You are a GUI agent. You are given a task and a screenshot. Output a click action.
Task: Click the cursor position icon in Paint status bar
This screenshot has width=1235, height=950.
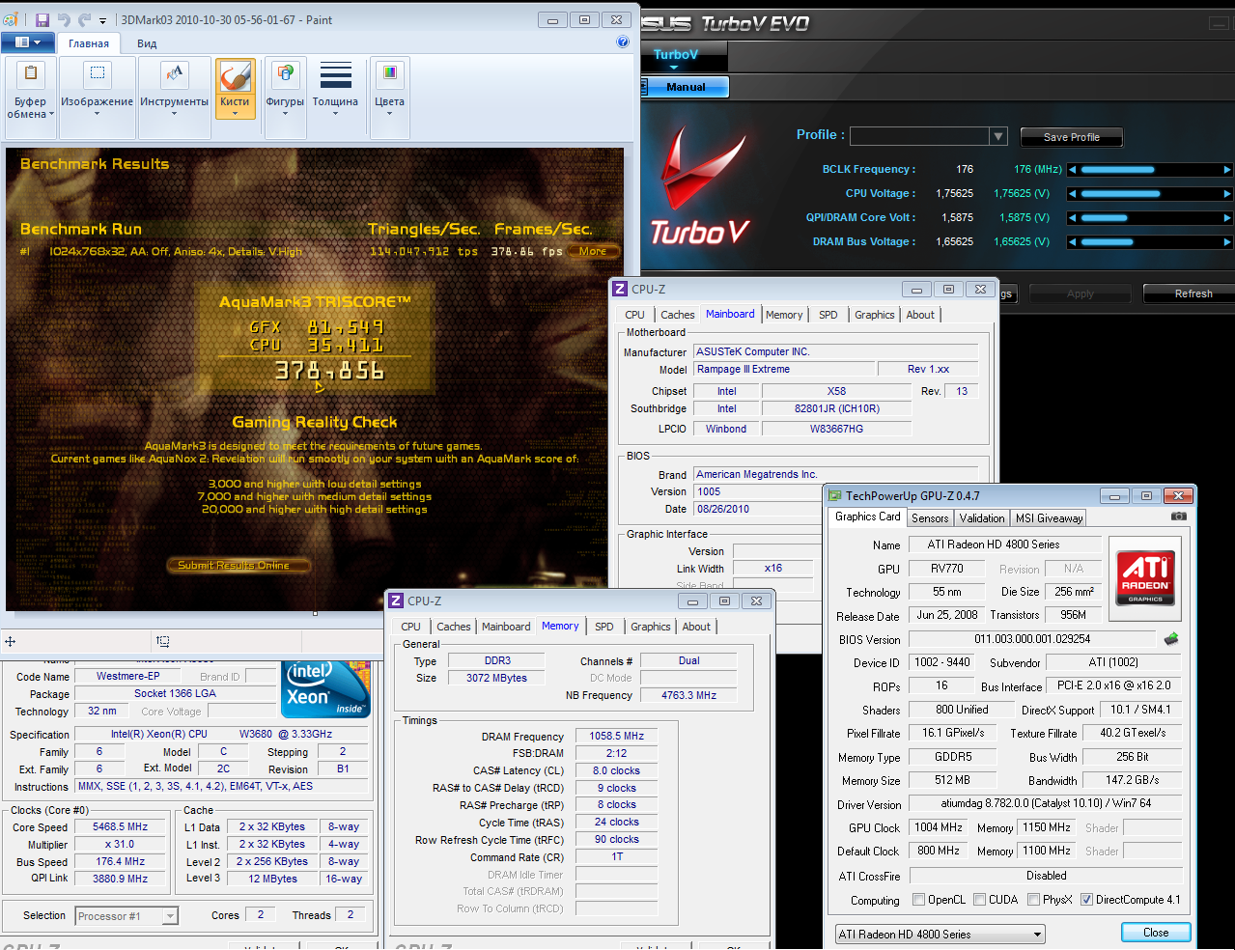(10, 640)
